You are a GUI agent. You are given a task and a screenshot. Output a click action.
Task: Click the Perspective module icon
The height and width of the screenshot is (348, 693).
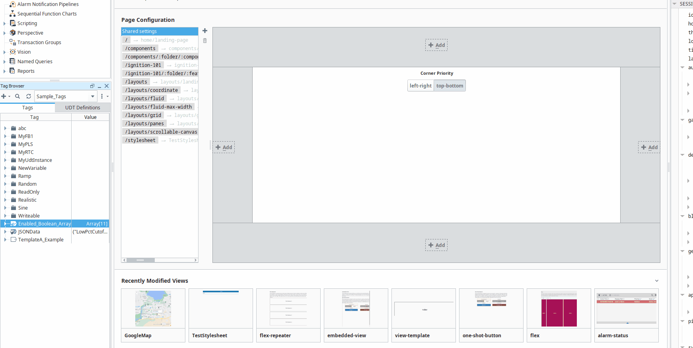click(x=13, y=33)
